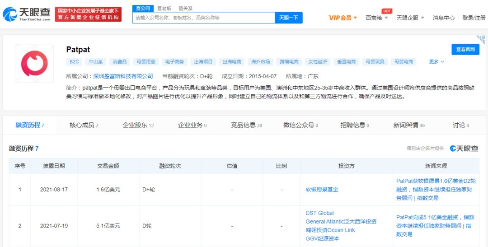
Task: Click the TianYanCha logo
Action: [27, 14]
